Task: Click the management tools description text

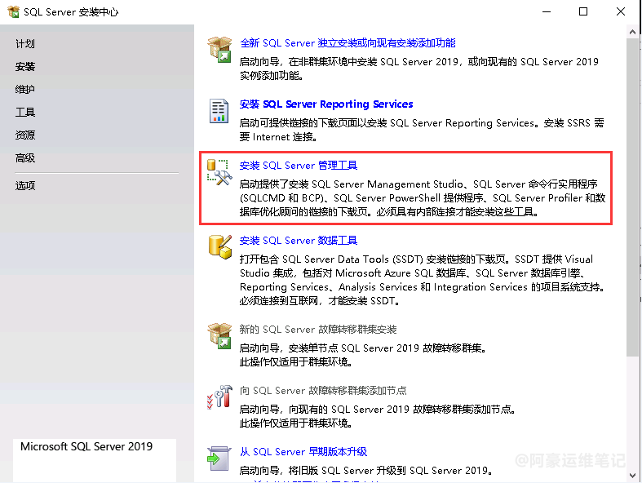Action: (422, 198)
